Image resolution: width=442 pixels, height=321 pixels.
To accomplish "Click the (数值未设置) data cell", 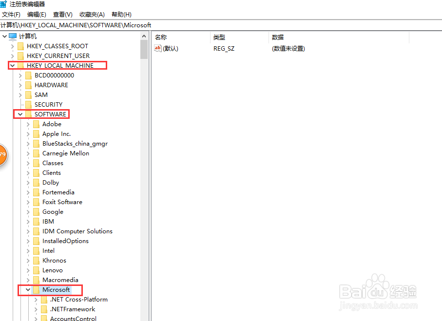I will tap(288, 49).
